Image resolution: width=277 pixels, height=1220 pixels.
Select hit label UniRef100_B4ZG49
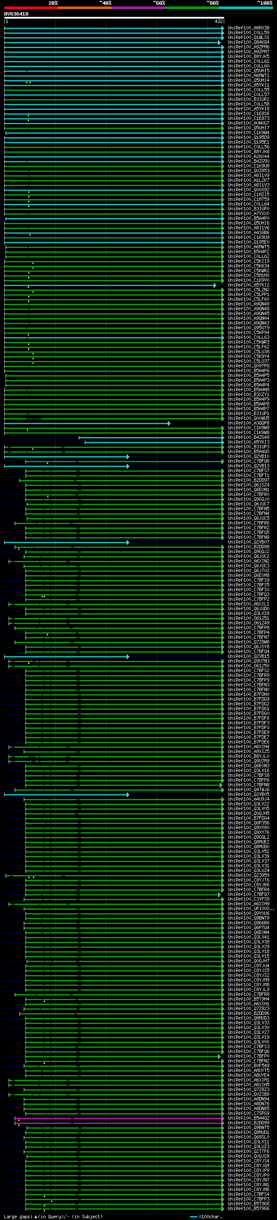pyautogui.click(x=248, y=437)
